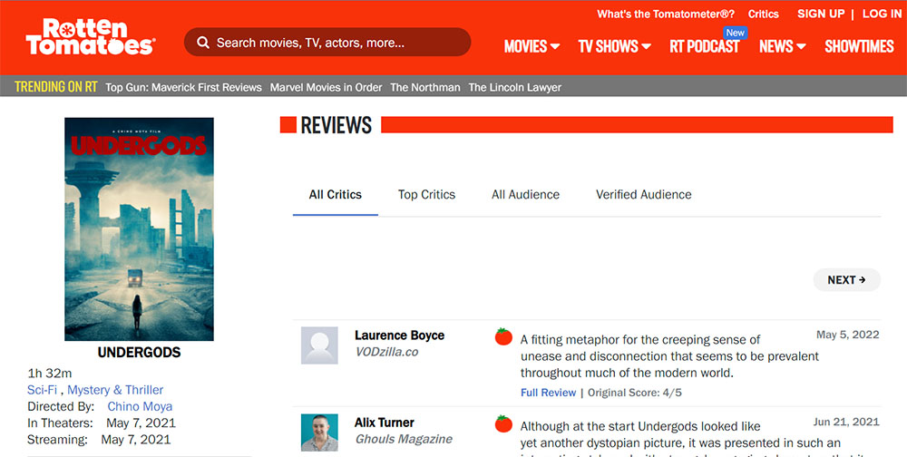This screenshot has width=907, height=457.
Task: Click the Jun 21, 2021 review date
Action: tap(846, 423)
